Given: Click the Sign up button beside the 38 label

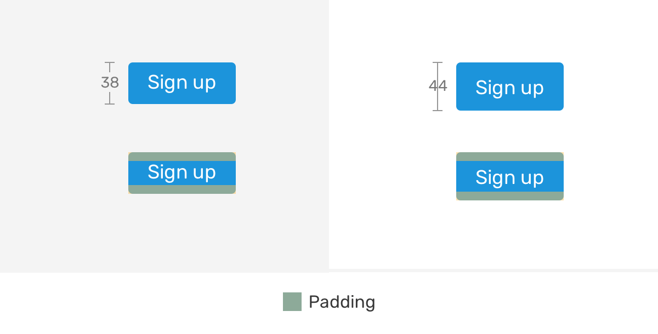Looking at the screenshot, I should [181, 83].
